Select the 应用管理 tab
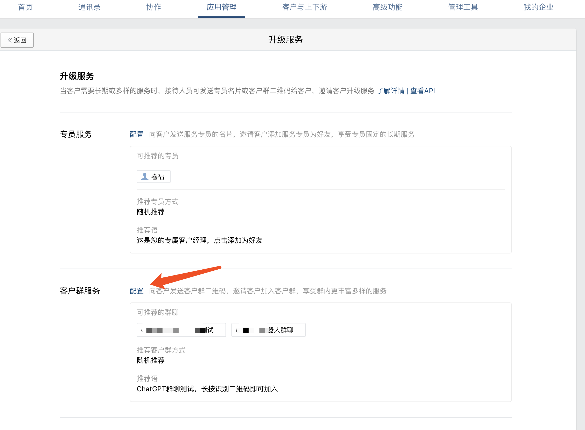The image size is (585, 430). click(221, 7)
